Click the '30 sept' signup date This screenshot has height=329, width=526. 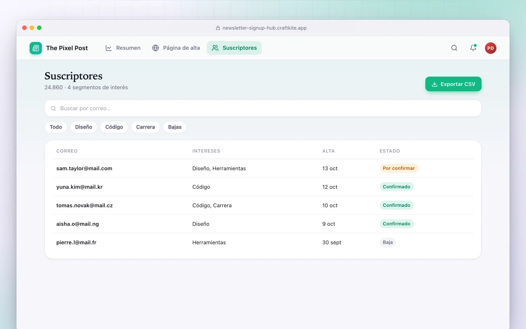[x=332, y=242]
